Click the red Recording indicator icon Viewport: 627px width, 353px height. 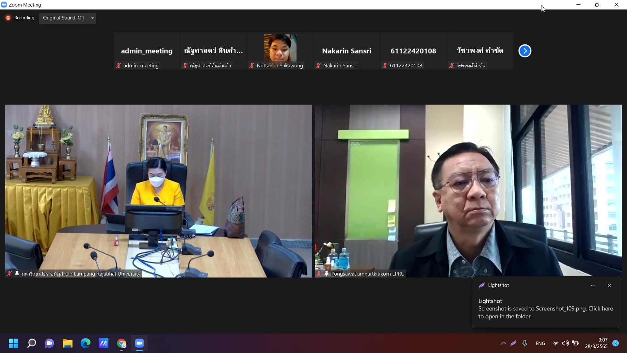point(8,18)
